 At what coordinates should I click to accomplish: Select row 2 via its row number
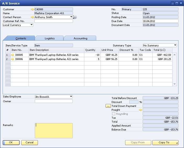pyautogui.click(x=8, y=59)
